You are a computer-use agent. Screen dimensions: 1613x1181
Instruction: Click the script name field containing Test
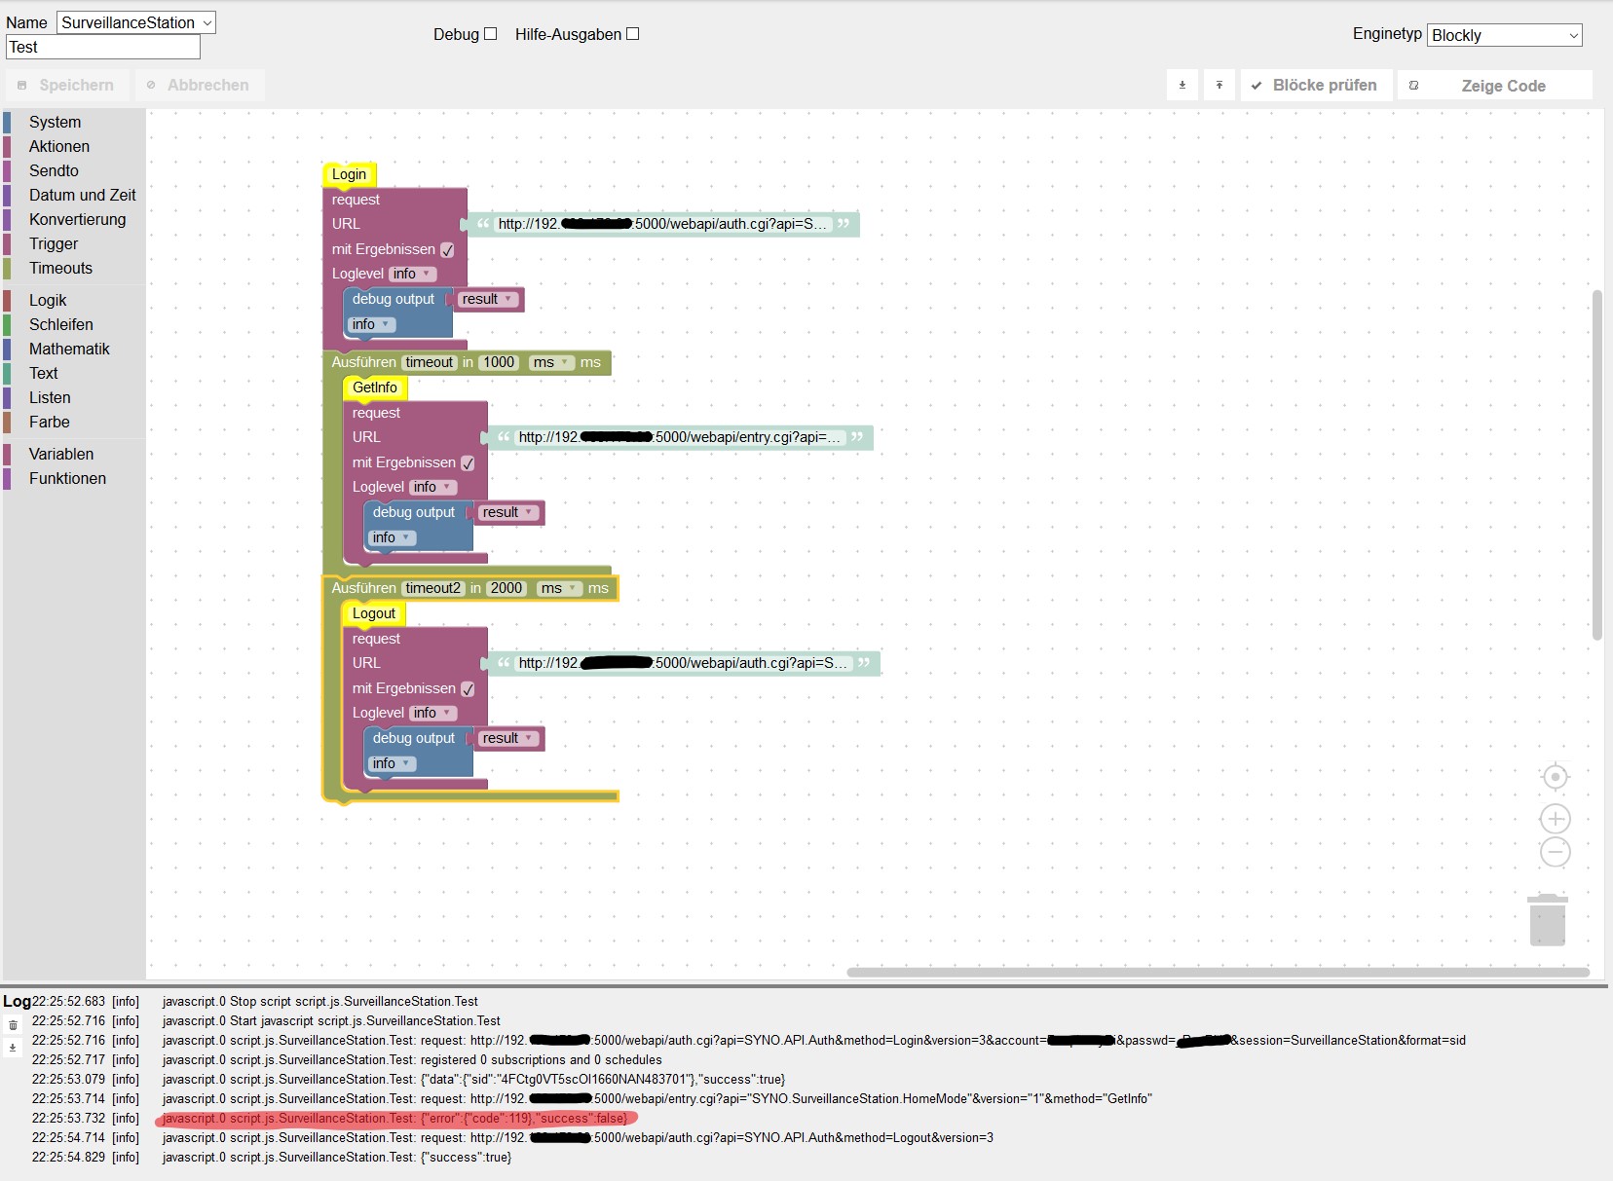[x=103, y=47]
